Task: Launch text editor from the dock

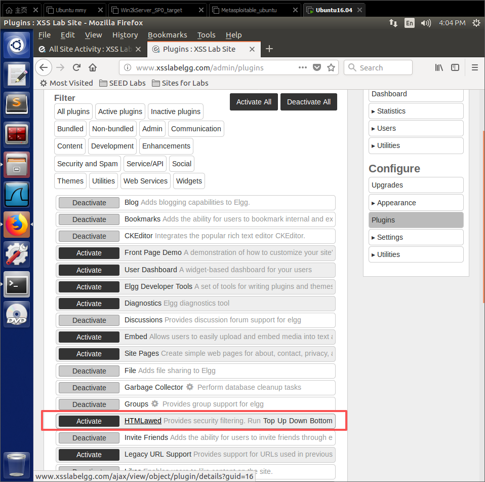Action: click(17, 75)
